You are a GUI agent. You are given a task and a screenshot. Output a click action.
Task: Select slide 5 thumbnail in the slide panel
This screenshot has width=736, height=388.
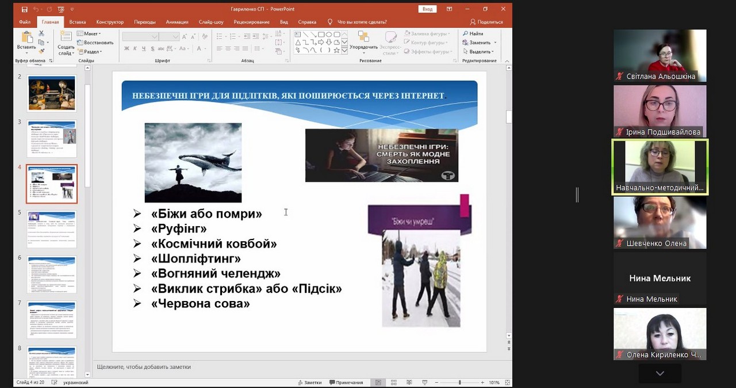52,229
